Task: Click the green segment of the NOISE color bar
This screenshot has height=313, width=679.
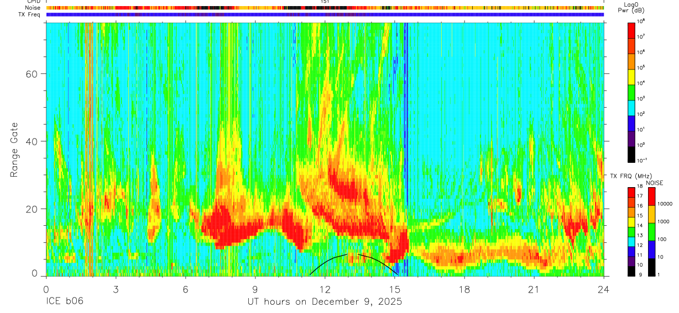Action: [651, 231]
